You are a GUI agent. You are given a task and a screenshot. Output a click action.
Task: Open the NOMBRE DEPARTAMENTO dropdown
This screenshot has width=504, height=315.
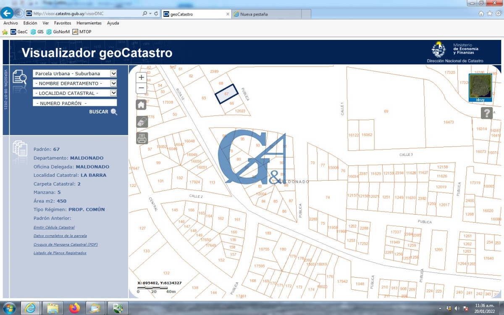point(113,83)
